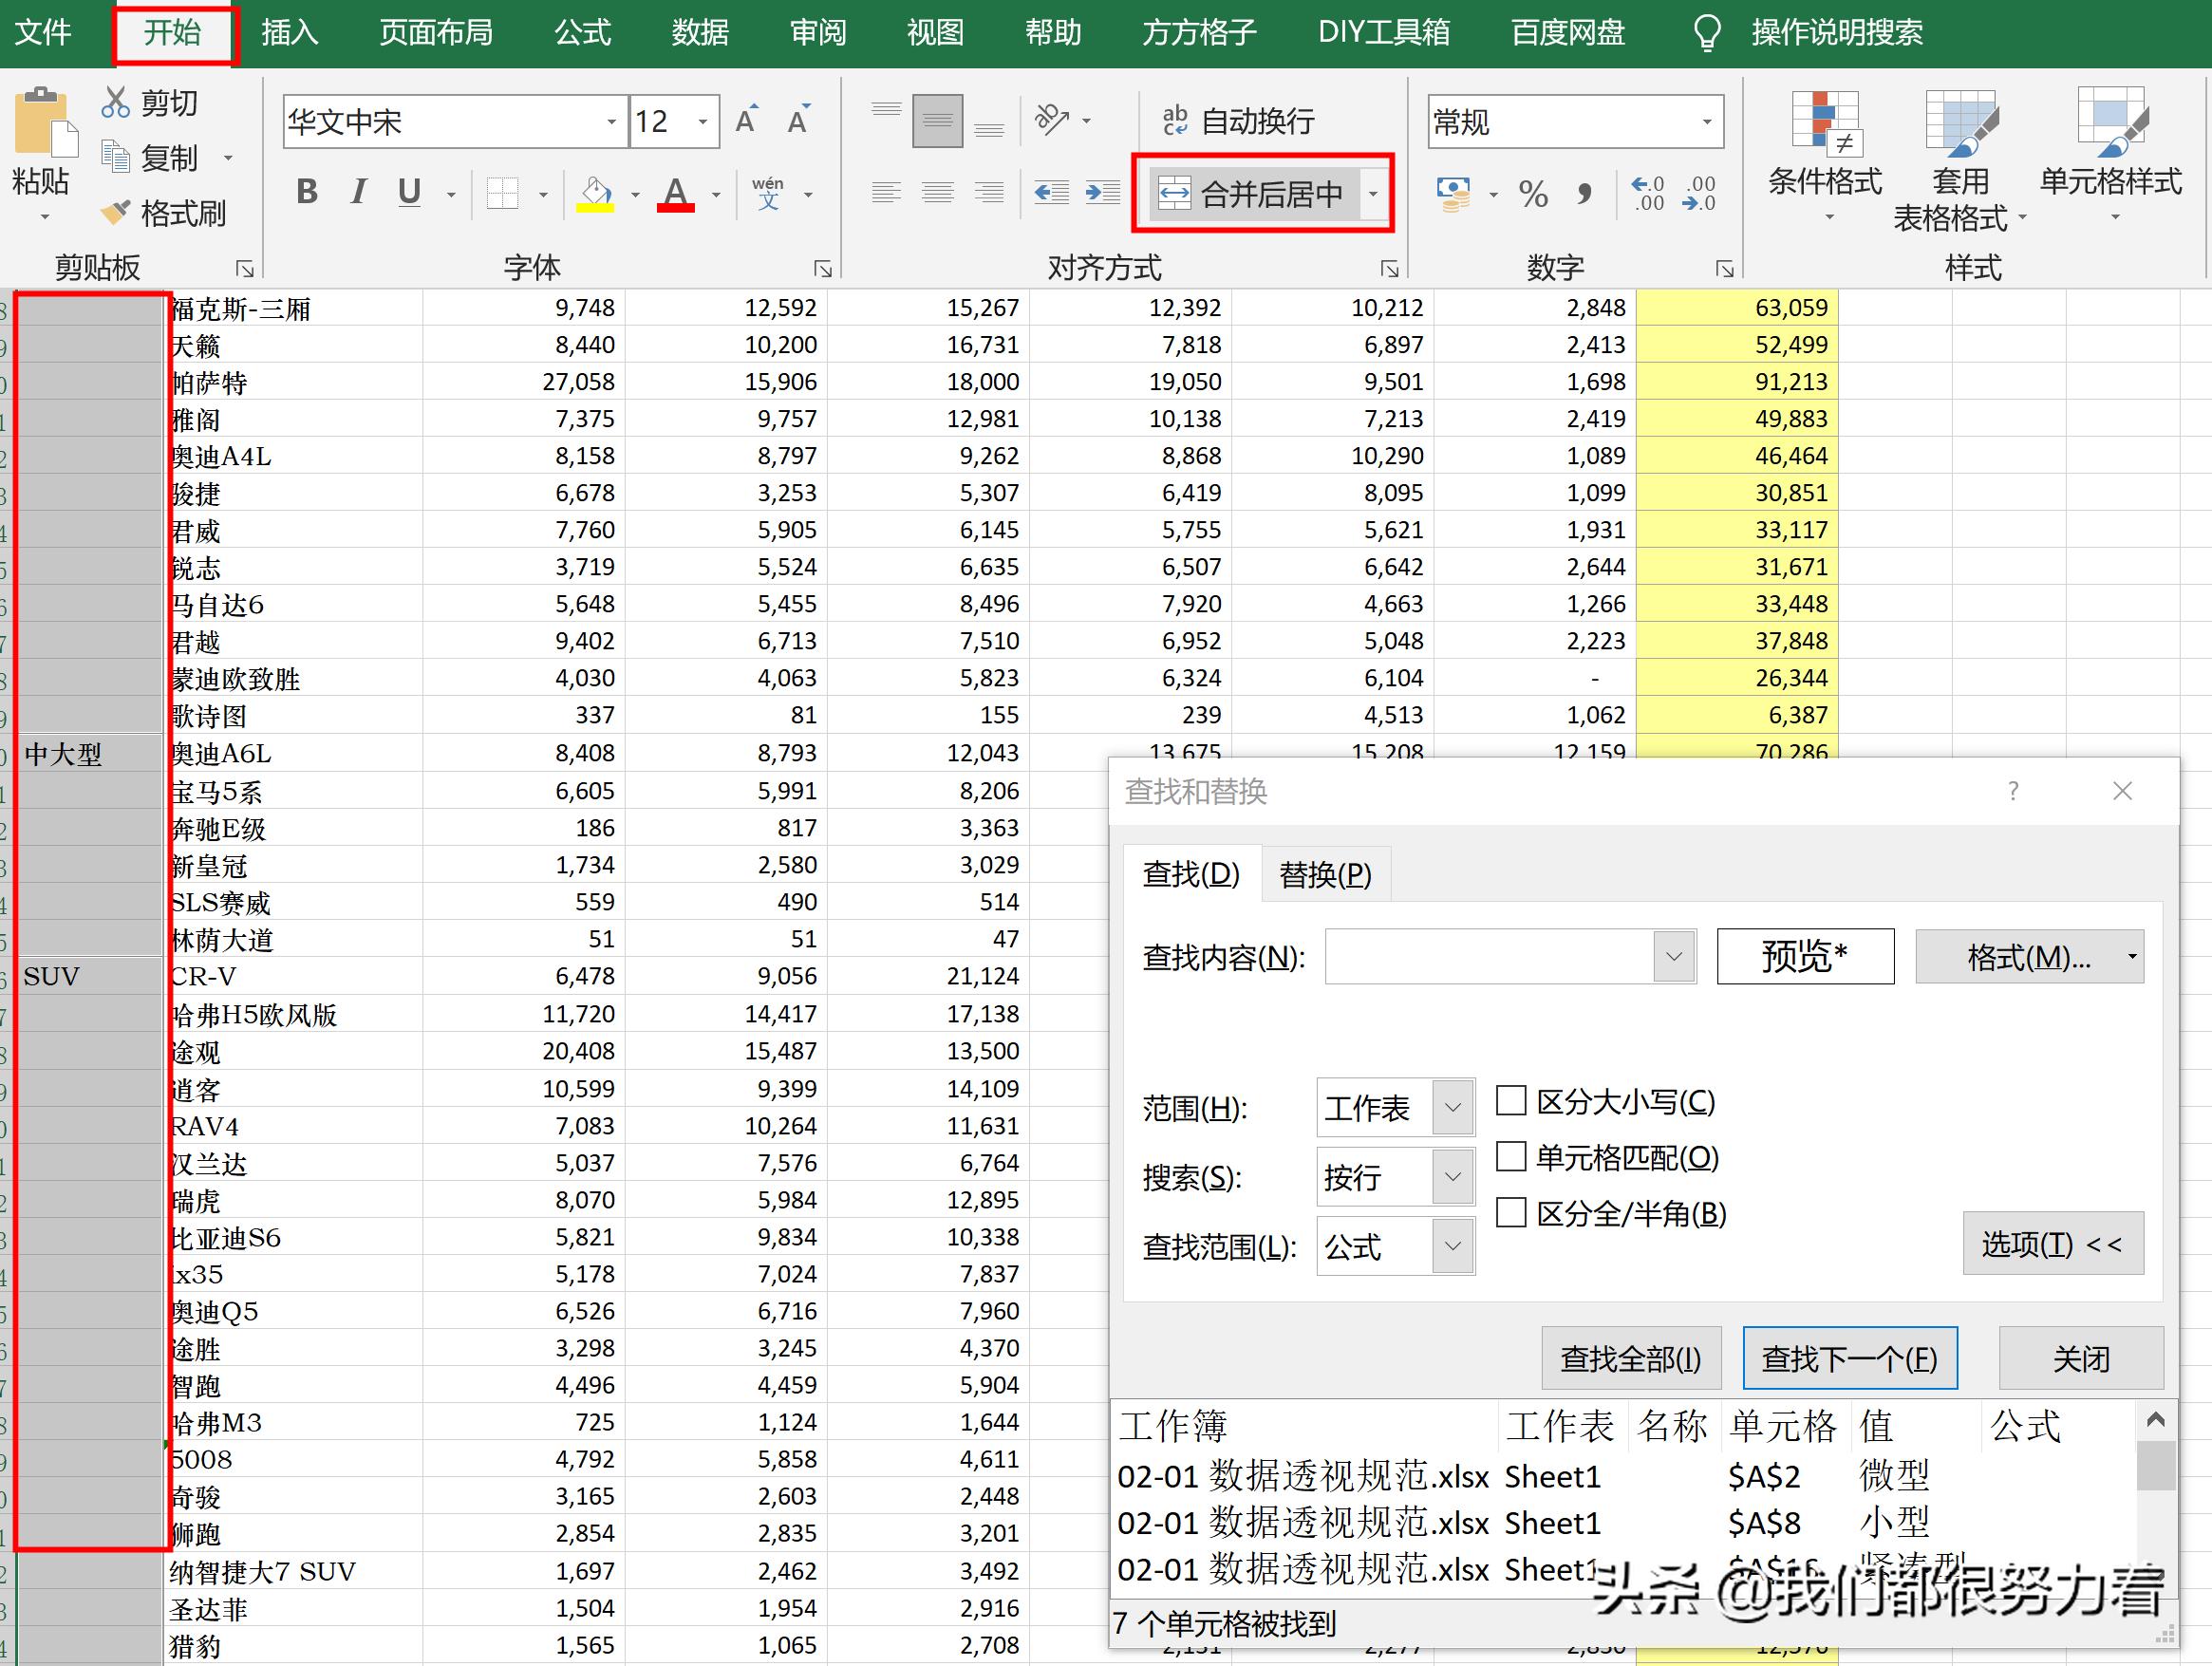Enable 区分大小写 option
The height and width of the screenshot is (1666, 2212).
pyautogui.click(x=1510, y=1100)
